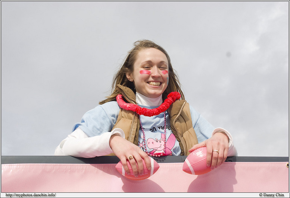Click the small dark spot in the sky

click(228, 54)
